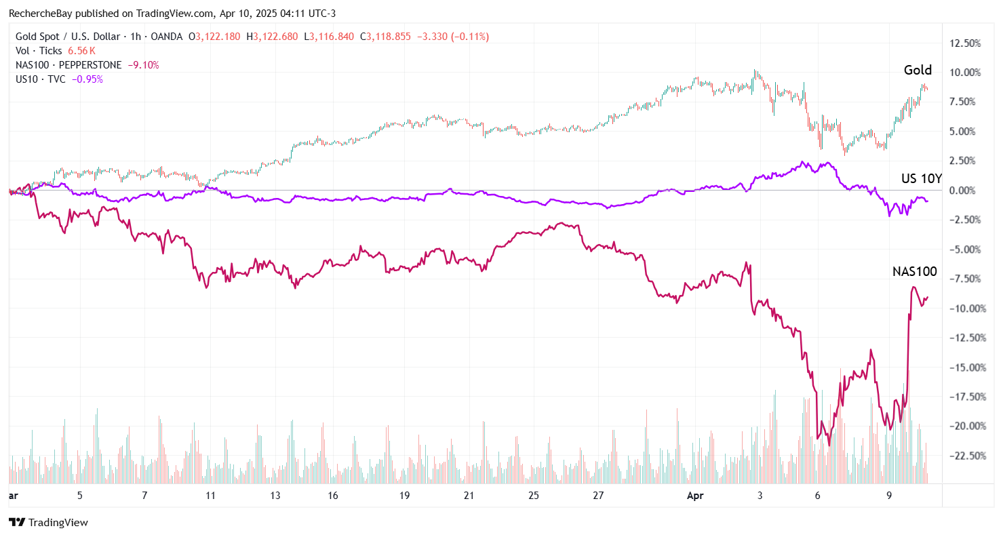Click the NAS100 line label on chart

pos(914,272)
